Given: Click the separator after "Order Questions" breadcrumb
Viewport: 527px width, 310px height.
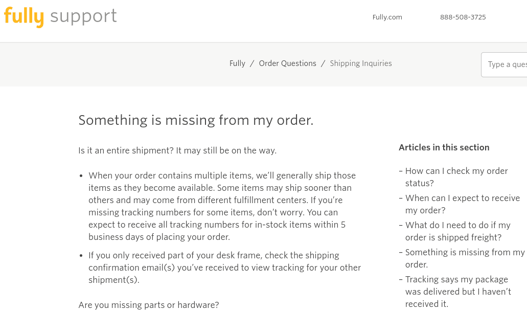Looking at the screenshot, I should (323, 63).
